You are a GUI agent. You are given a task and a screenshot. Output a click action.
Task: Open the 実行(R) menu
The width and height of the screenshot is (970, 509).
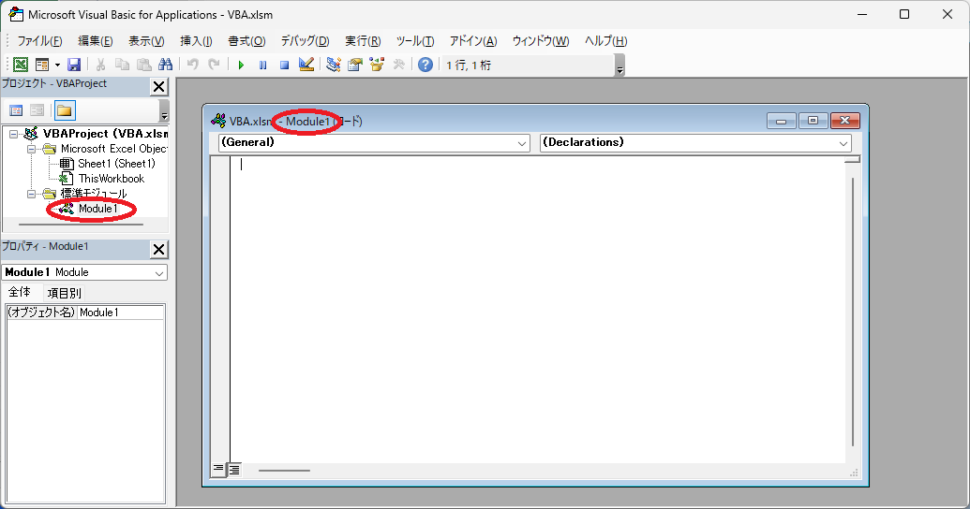click(x=363, y=41)
